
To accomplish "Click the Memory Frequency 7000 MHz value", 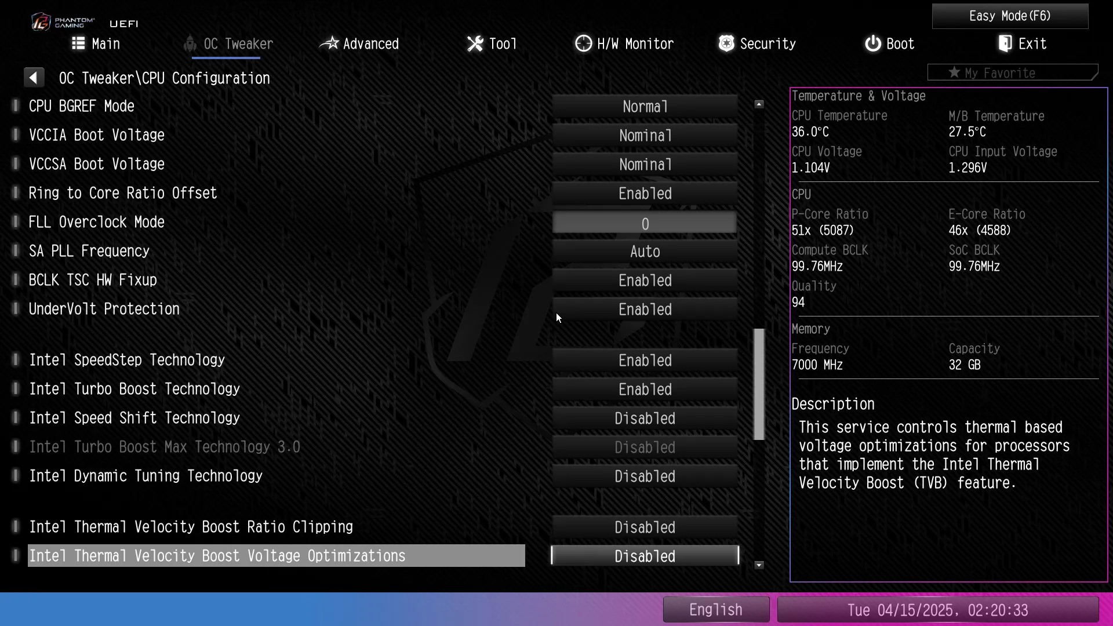I will 817,365.
